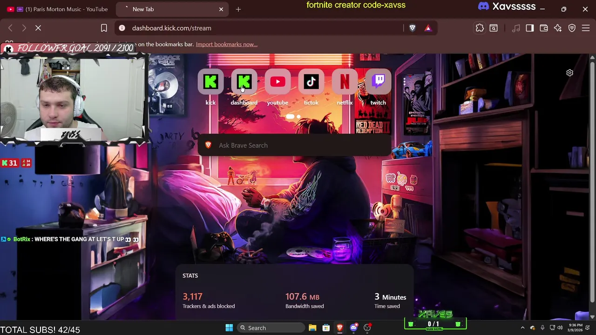Bookmark this page icon
Image resolution: width=596 pixels, height=335 pixels.
tap(104, 28)
